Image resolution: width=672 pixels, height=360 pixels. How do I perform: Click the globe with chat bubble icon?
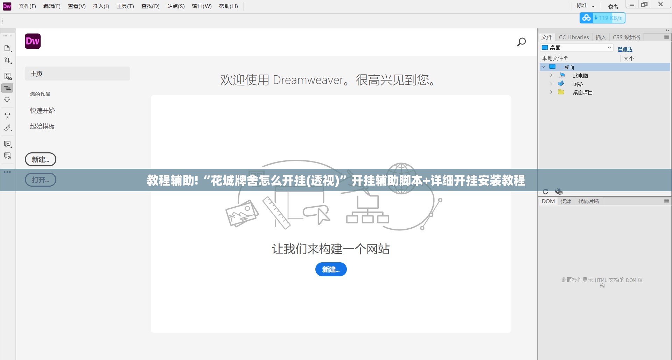click(x=559, y=192)
